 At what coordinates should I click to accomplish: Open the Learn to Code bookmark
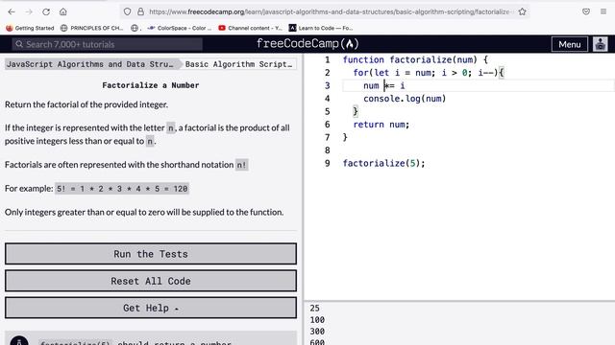click(321, 28)
